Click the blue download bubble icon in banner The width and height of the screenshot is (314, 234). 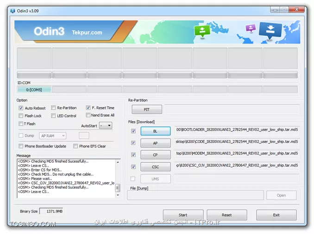click(270, 31)
